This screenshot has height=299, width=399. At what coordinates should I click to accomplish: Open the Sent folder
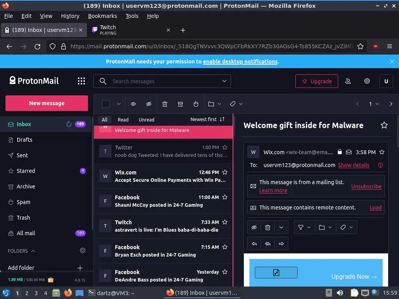click(x=22, y=155)
